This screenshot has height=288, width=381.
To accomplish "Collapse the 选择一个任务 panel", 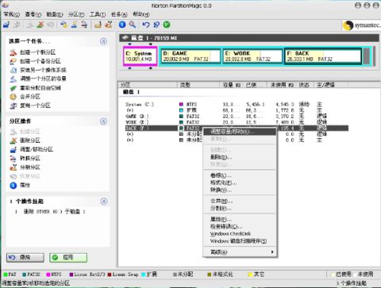I will pyautogui.click(x=104, y=41).
